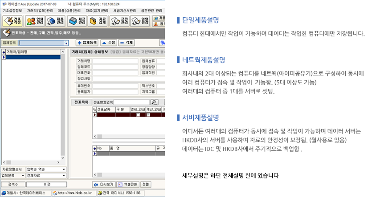Click the 업체검색 search input field
Screen dimensions: 372x197
(x=42, y=43)
